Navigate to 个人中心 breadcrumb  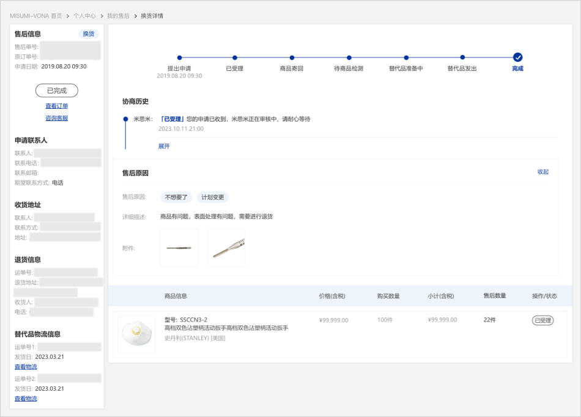point(84,16)
